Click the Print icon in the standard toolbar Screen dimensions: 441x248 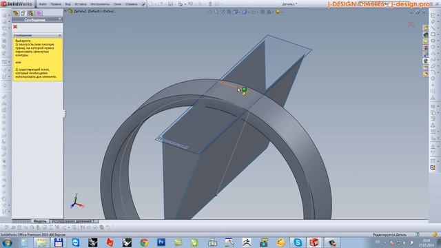pyautogui.click(x=181, y=4)
